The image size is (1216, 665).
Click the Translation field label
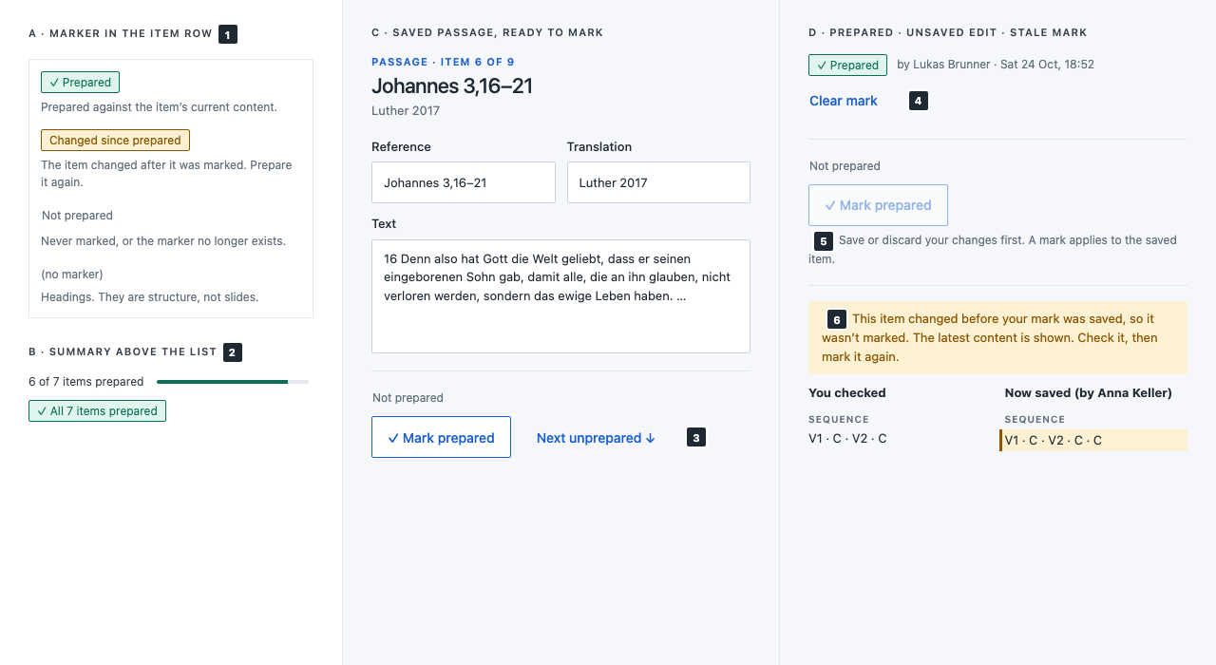[x=599, y=147]
